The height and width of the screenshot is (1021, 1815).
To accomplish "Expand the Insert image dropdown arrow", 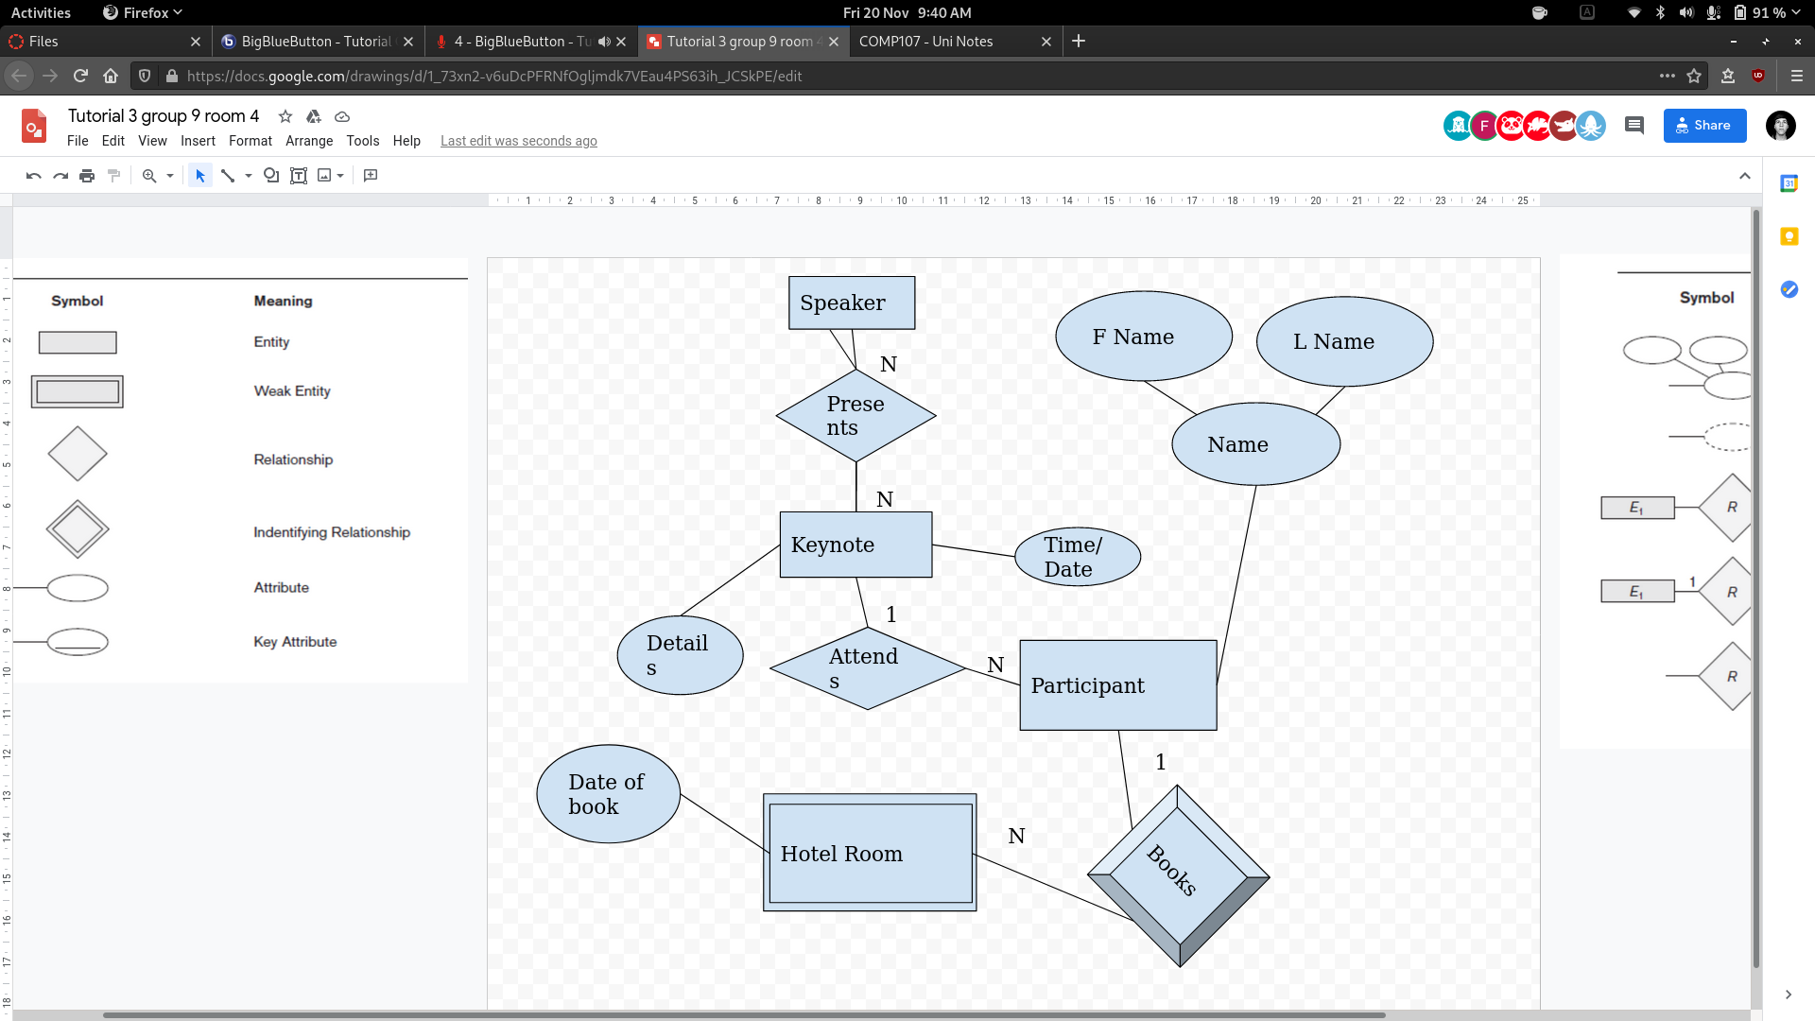I will pyautogui.click(x=340, y=176).
